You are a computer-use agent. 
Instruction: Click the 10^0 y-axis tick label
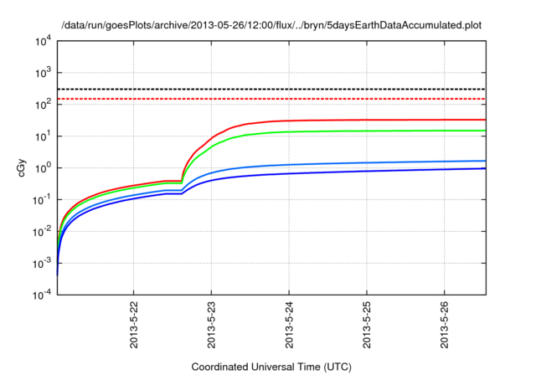[x=44, y=167]
